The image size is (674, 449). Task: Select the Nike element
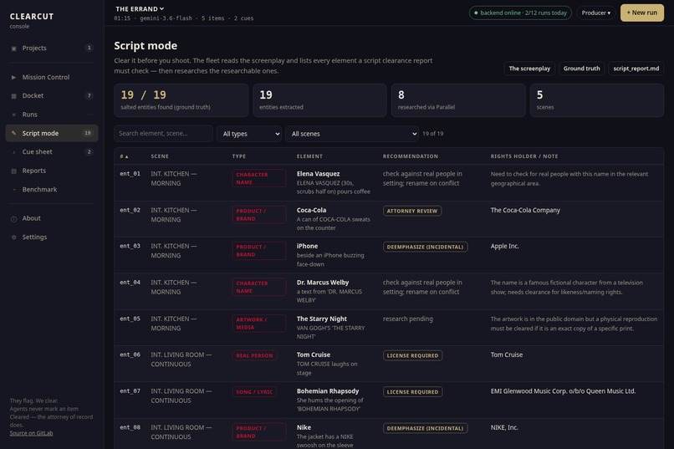tap(304, 427)
